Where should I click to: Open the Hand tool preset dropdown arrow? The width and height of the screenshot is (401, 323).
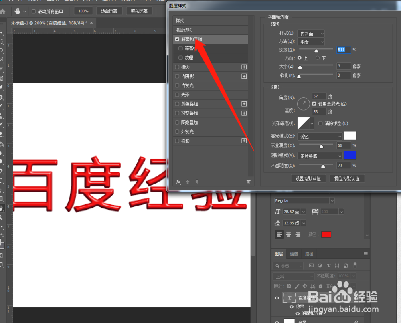24,12
